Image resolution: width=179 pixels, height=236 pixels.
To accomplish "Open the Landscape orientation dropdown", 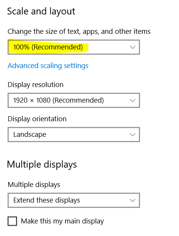I will click(x=74, y=135).
